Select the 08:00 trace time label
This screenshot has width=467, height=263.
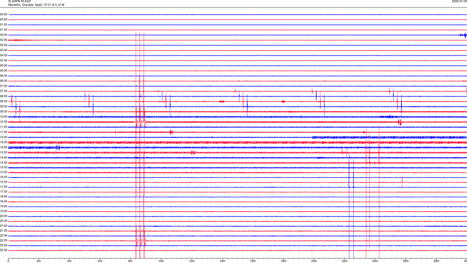pyautogui.click(x=3, y=96)
